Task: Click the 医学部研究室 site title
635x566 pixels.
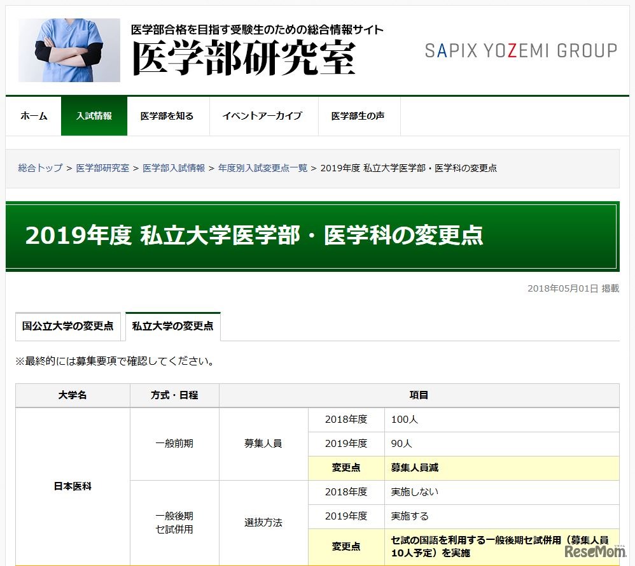Action: (x=243, y=59)
